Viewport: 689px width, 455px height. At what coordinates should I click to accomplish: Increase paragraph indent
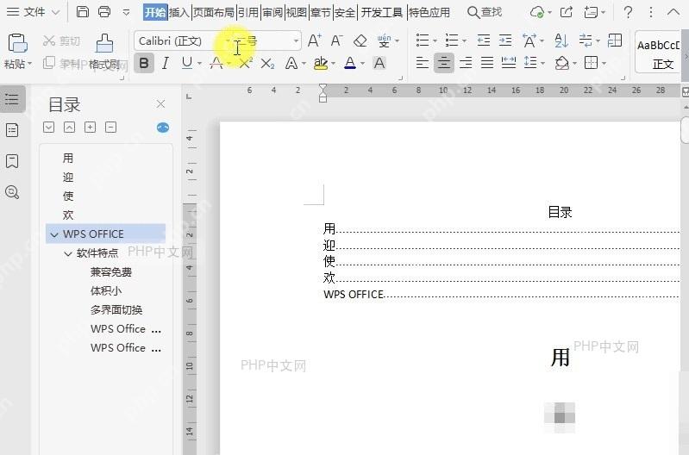coord(505,41)
